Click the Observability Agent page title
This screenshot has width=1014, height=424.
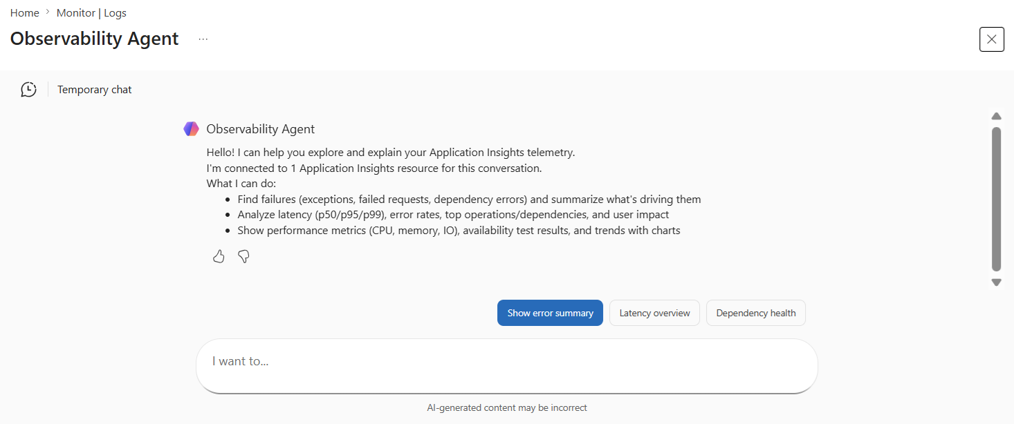(95, 39)
